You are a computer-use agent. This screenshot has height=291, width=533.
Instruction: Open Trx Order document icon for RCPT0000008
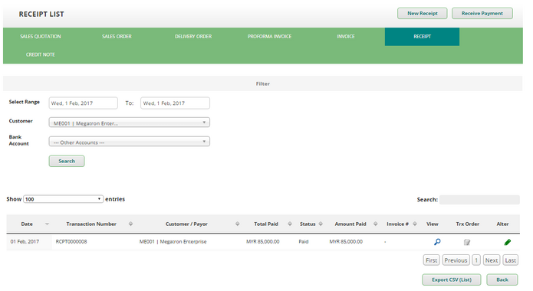[x=467, y=242]
